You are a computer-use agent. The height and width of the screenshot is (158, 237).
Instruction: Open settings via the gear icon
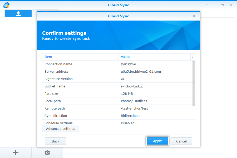coord(47,153)
